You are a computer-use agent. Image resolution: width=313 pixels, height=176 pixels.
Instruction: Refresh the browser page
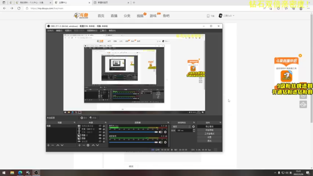click(x=19, y=8)
